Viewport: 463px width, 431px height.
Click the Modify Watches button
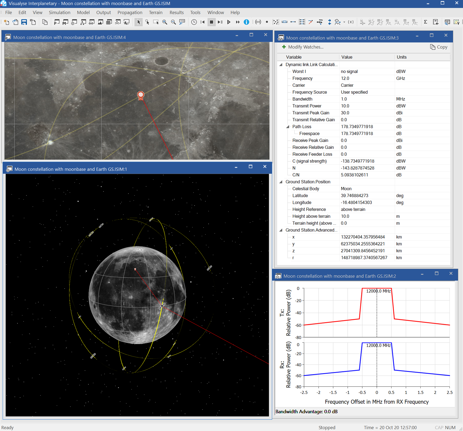[303, 47]
